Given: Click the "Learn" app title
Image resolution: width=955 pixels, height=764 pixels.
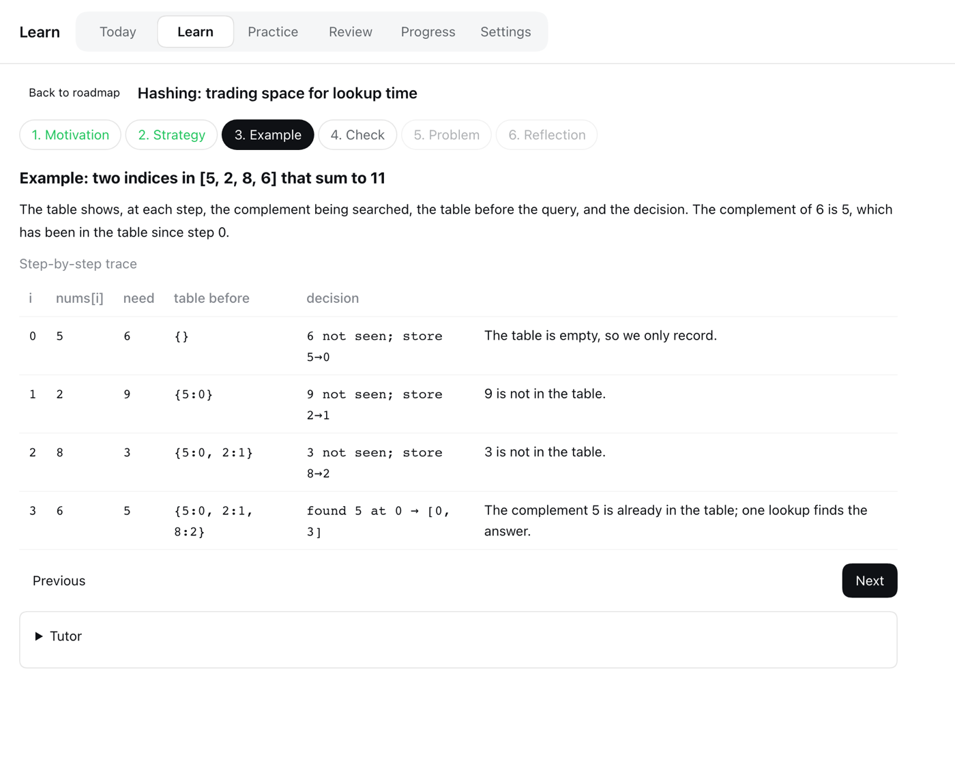Looking at the screenshot, I should (40, 32).
